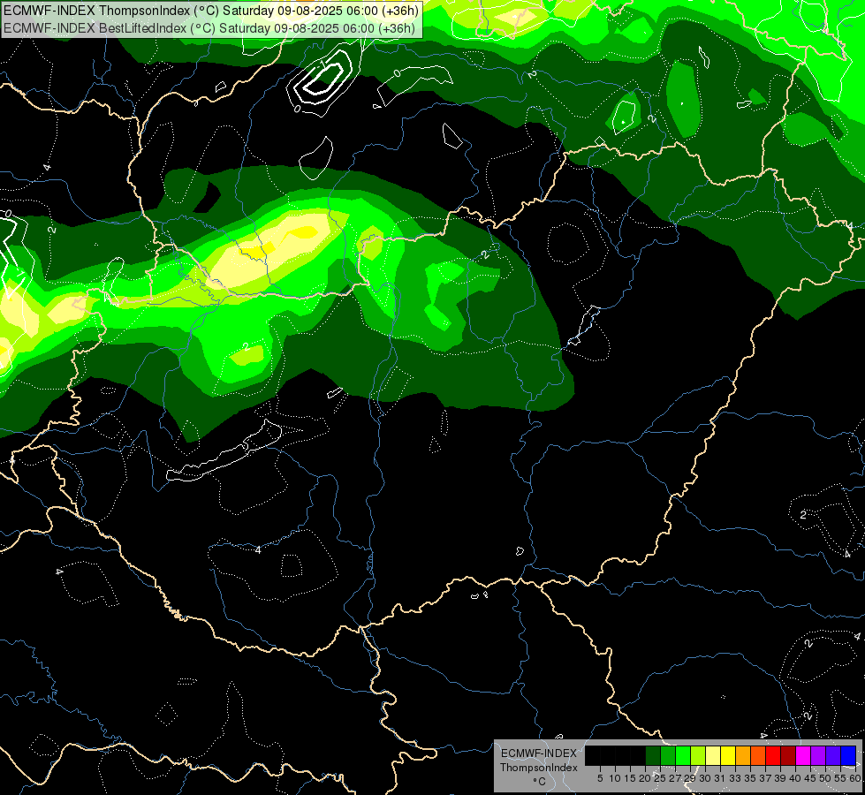Click legend scale value '29'

point(689,778)
